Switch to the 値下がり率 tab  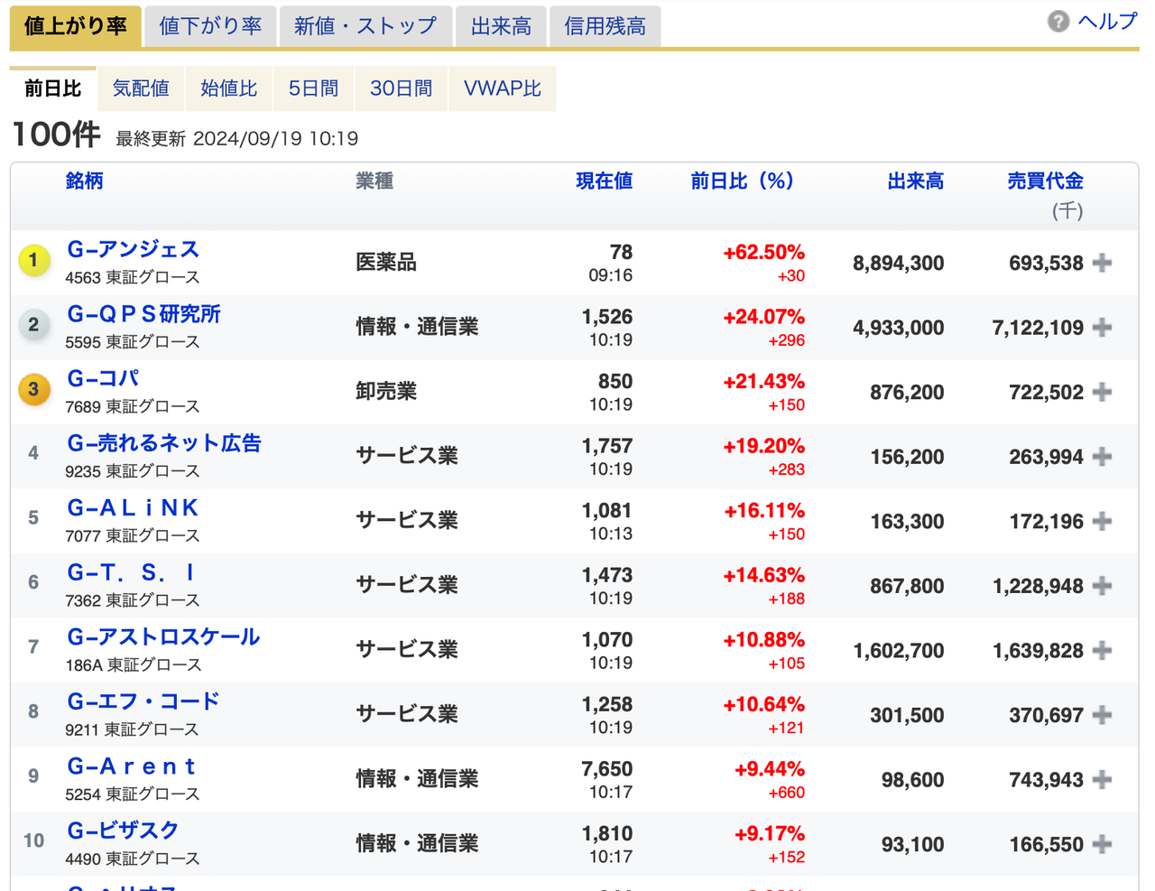[x=210, y=25]
